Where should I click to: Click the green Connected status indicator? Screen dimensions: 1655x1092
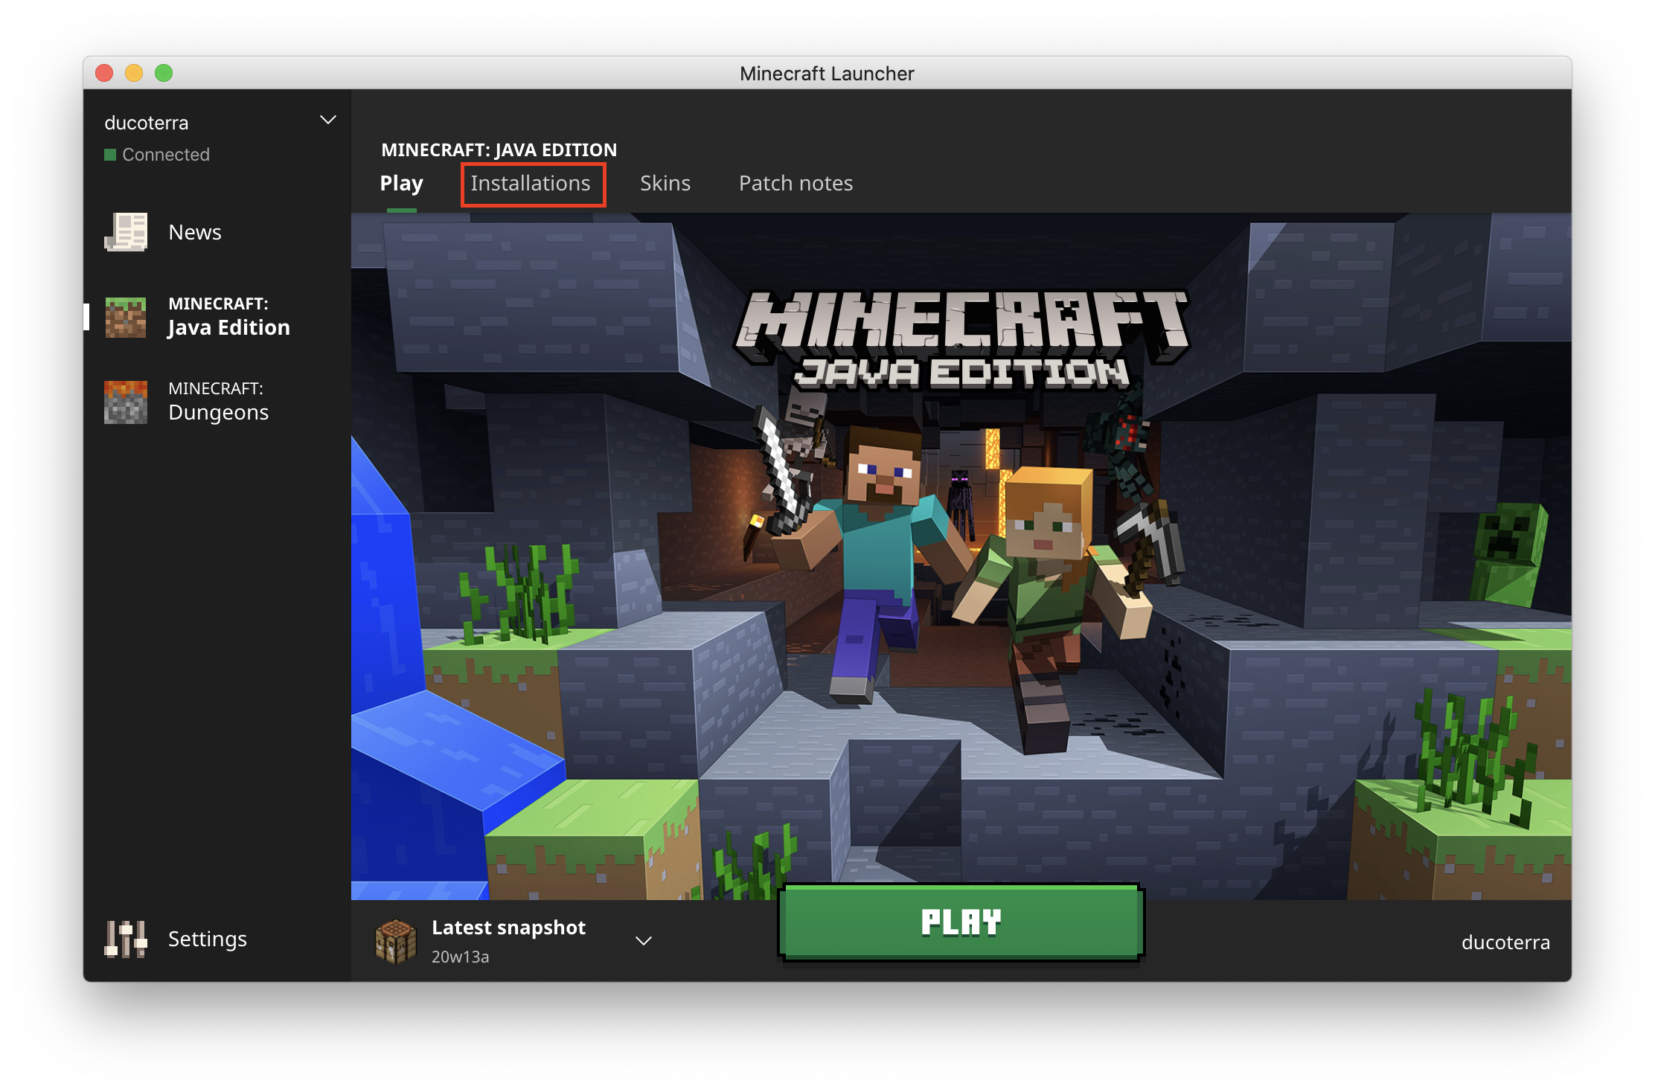tap(110, 155)
